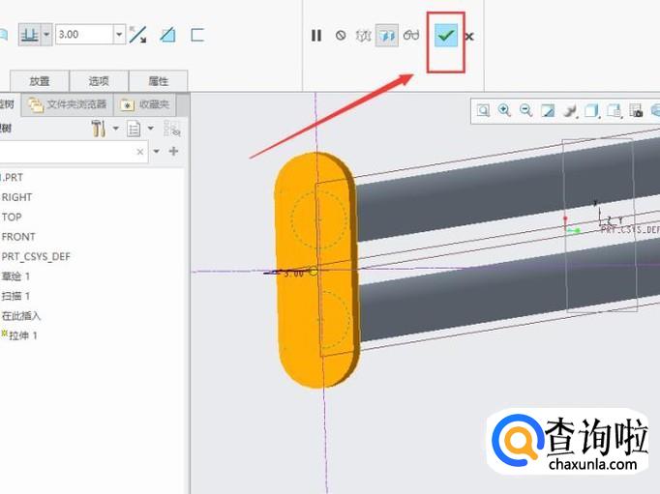Click the Zoom In magnifier icon
The image size is (660, 494).
click(504, 111)
